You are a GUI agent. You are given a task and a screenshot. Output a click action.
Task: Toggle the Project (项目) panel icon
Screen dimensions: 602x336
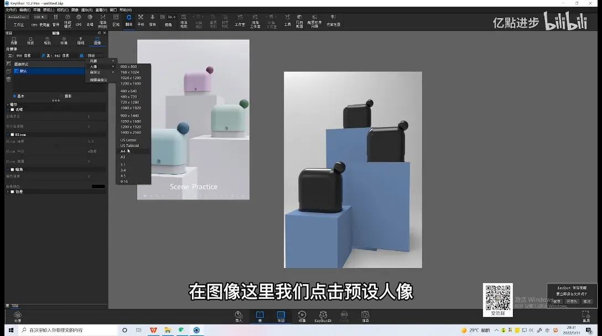[x=281, y=317]
